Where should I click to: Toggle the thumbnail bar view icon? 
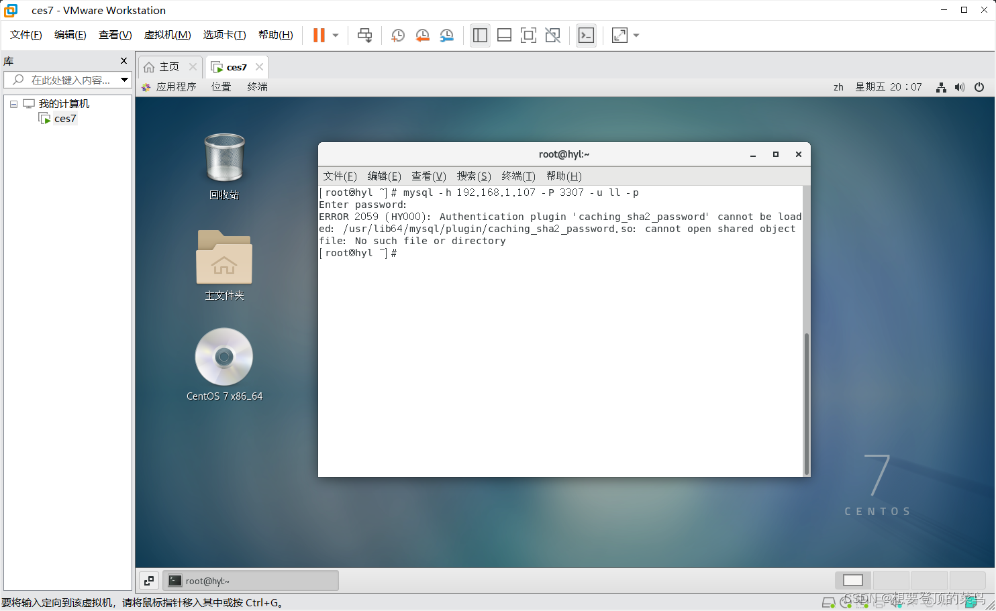pyautogui.click(x=504, y=36)
